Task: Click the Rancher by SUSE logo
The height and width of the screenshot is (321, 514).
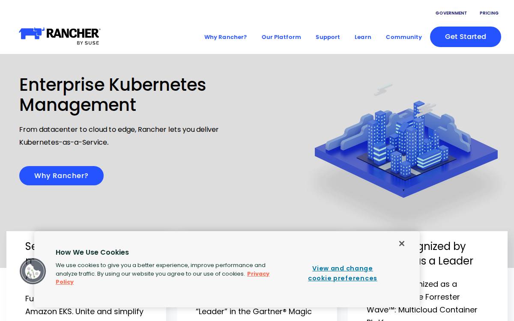Action: click(60, 36)
